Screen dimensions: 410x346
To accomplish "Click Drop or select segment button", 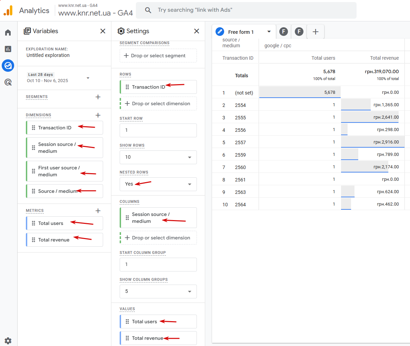I will 158,56.
